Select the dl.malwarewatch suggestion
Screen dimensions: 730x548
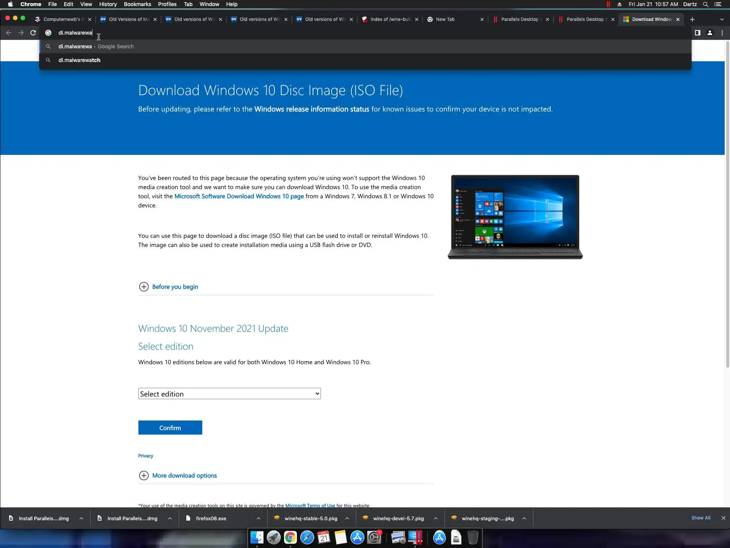point(79,60)
